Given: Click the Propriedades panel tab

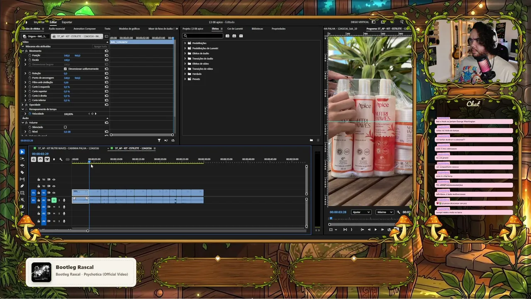Looking at the screenshot, I should click(278, 29).
